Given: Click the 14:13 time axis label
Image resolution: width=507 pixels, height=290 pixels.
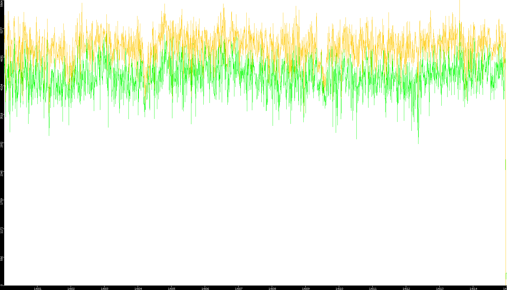Looking at the screenshot, I should click(x=440, y=289).
